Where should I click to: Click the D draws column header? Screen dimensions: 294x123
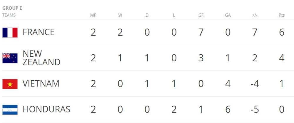click(147, 15)
